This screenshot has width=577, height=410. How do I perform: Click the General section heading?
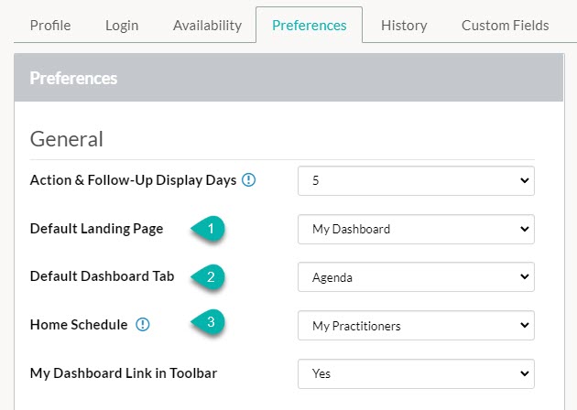67,139
